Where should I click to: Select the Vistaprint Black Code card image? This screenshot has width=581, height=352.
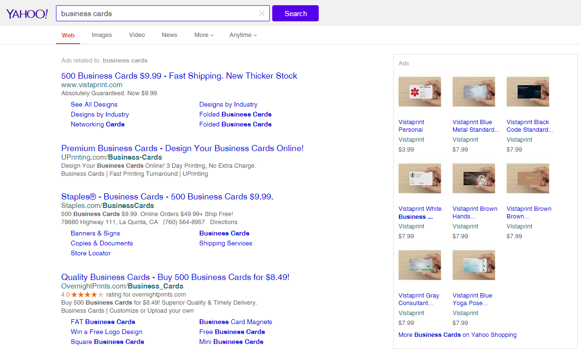[527, 91]
